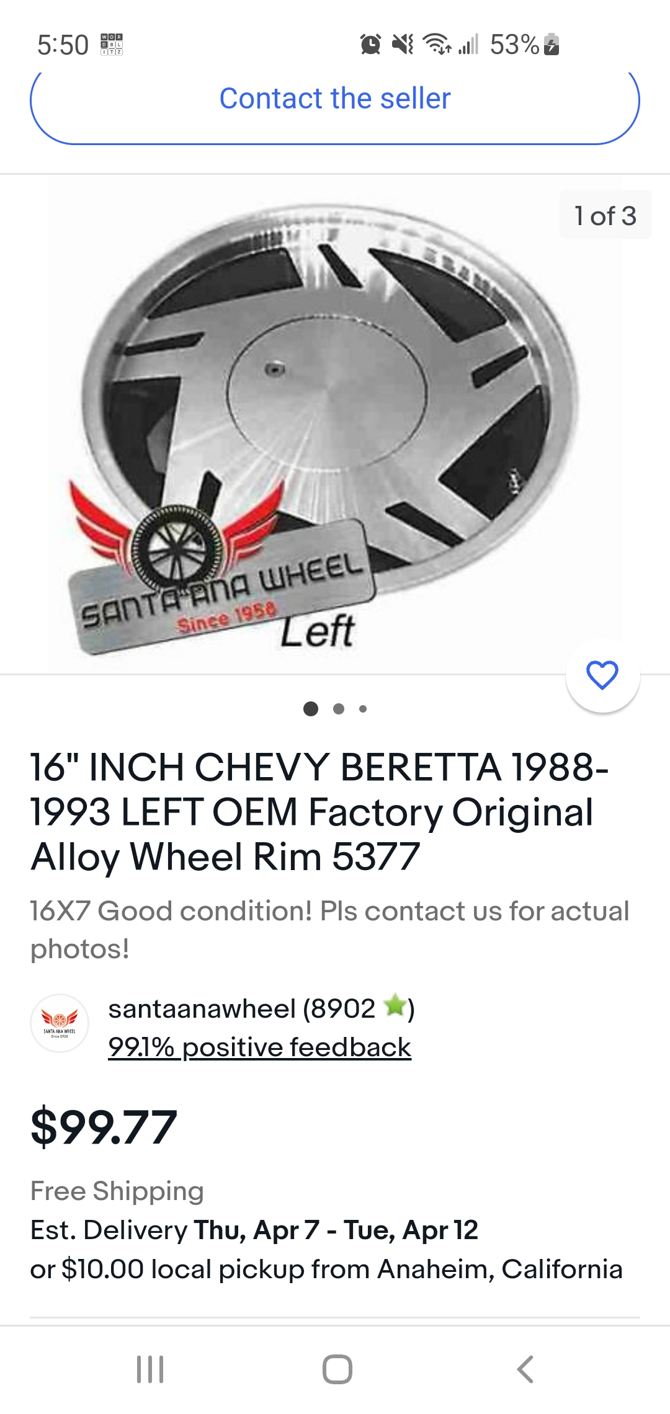Tap the green feedback star icon
The height and width of the screenshot is (1414, 670).
[x=395, y=1006]
